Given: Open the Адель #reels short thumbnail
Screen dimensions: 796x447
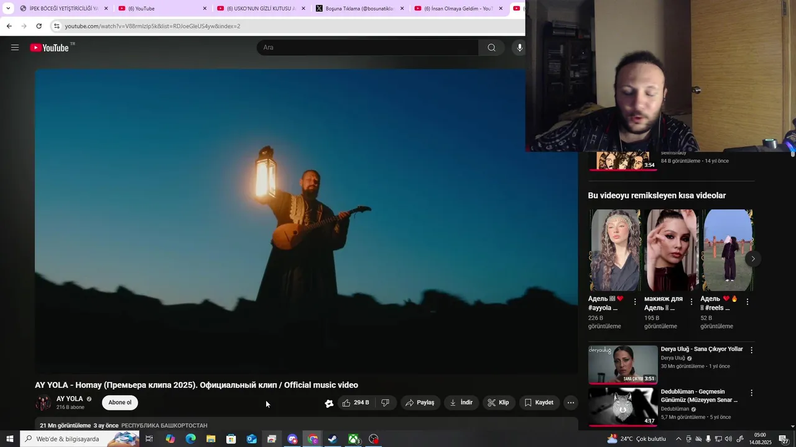Looking at the screenshot, I should pos(727,250).
